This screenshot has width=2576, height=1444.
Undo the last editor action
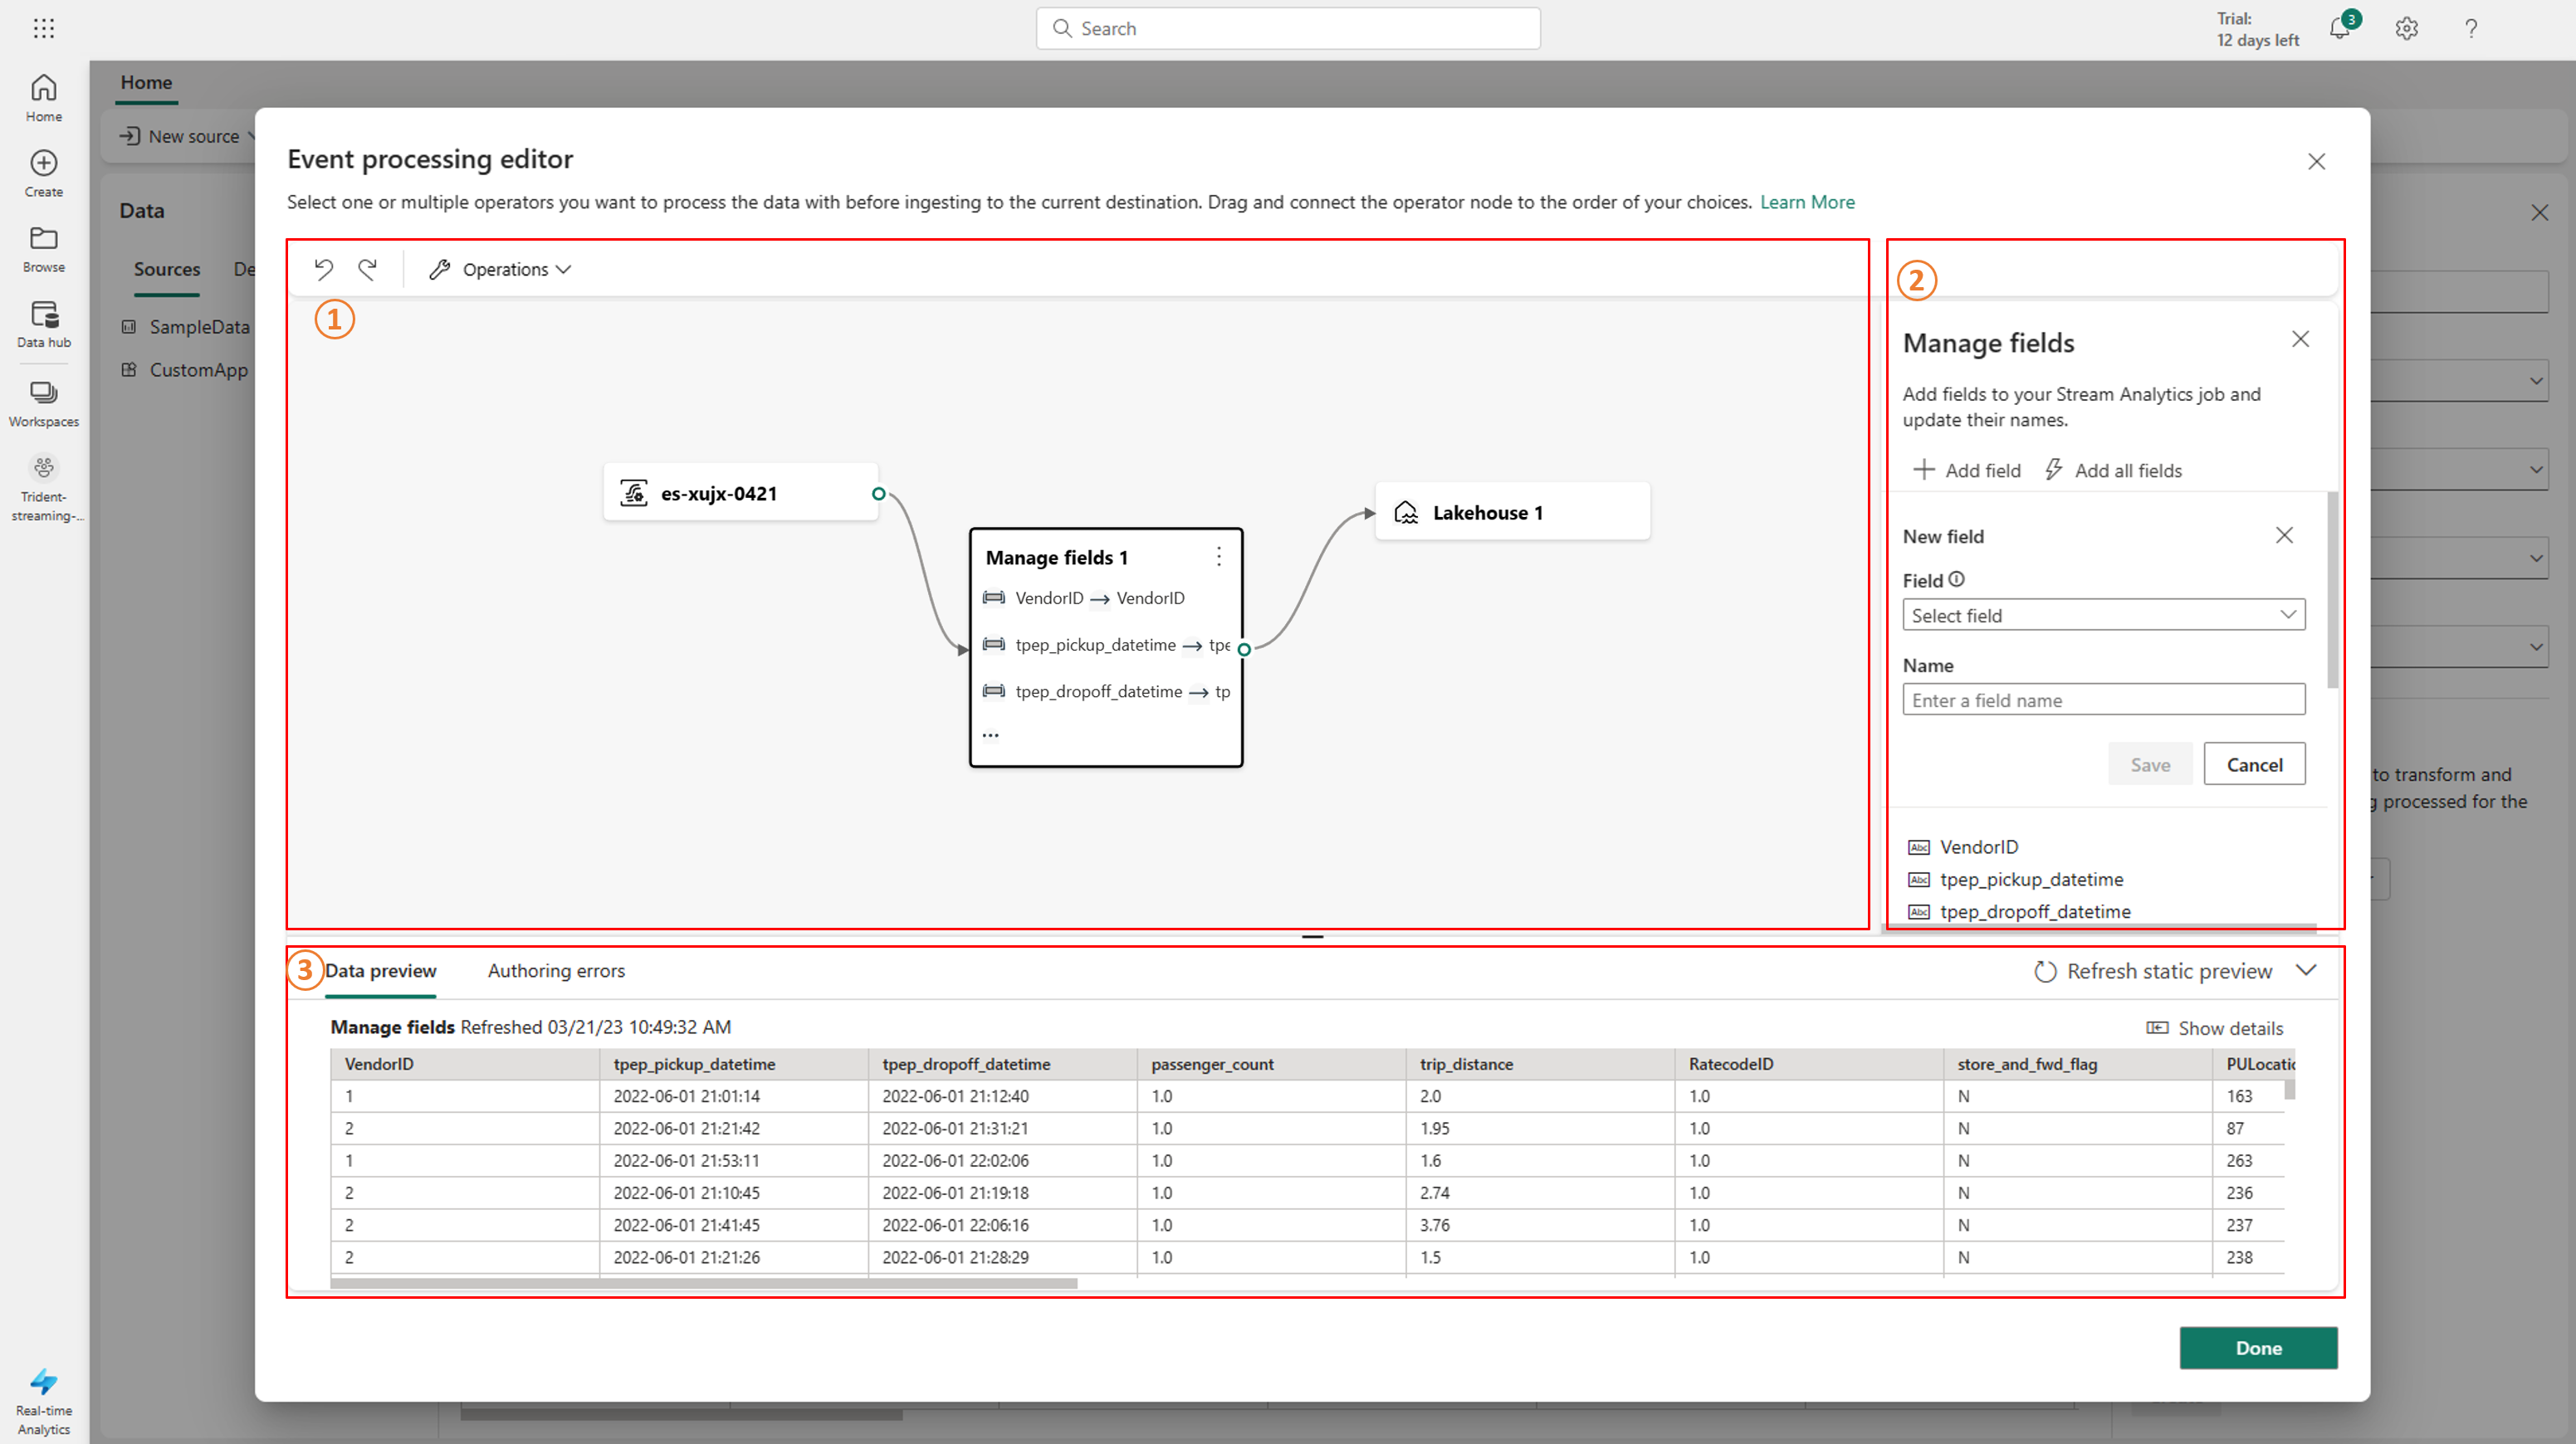tap(323, 269)
